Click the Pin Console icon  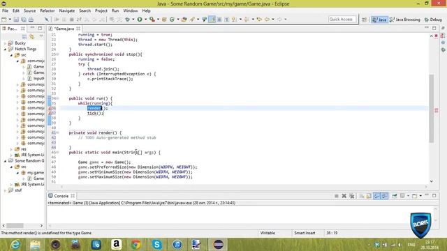point(395,196)
